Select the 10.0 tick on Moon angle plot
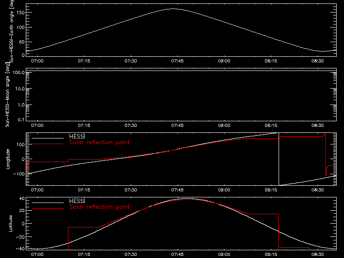 click(20, 89)
